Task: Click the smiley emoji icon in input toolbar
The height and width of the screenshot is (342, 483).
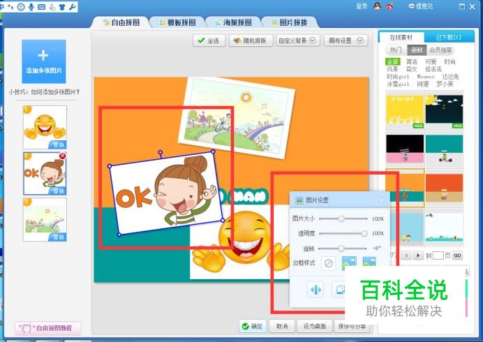Action: coord(21,6)
